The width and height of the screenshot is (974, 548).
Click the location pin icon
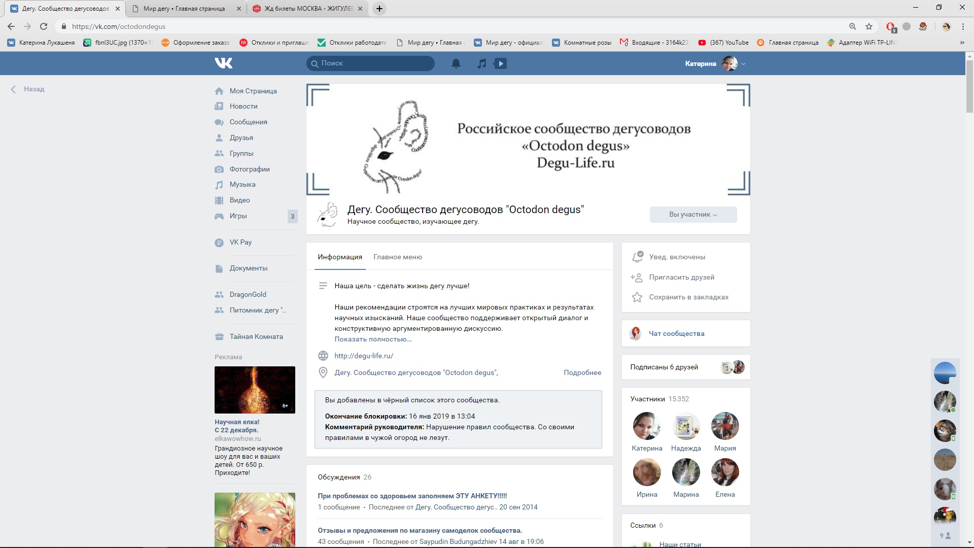click(x=323, y=373)
